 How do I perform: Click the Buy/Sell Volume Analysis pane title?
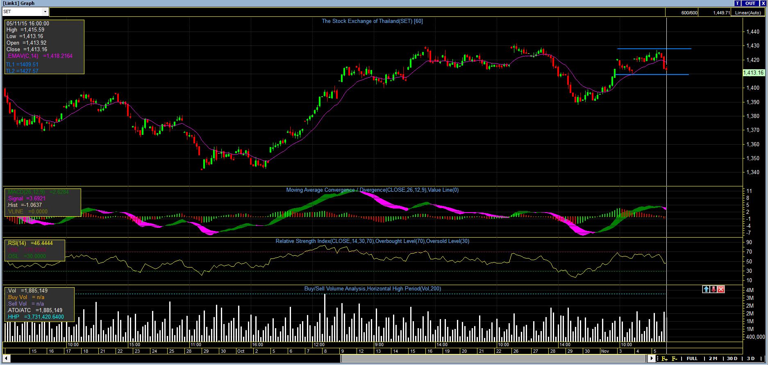[373, 289]
